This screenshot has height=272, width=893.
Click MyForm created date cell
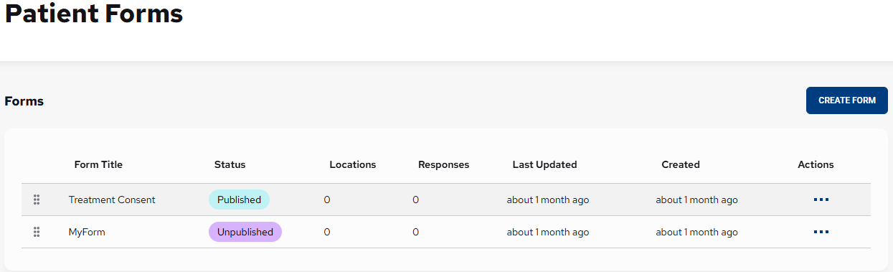pyautogui.click(x=696, y=232)
